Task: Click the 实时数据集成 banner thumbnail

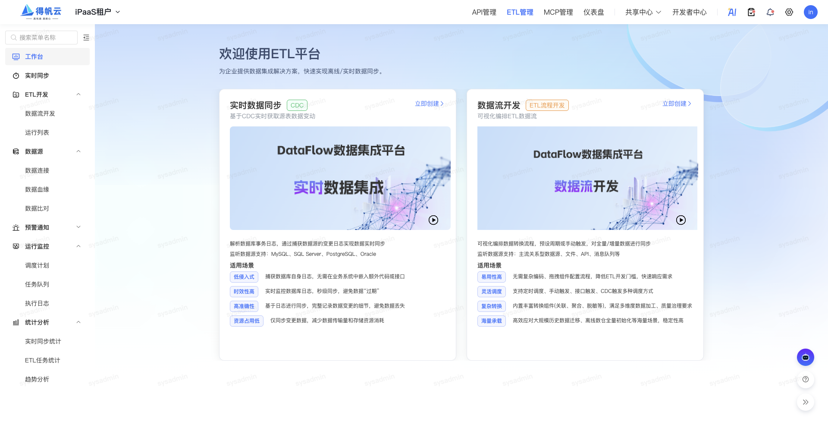Action: coord(340,178)
